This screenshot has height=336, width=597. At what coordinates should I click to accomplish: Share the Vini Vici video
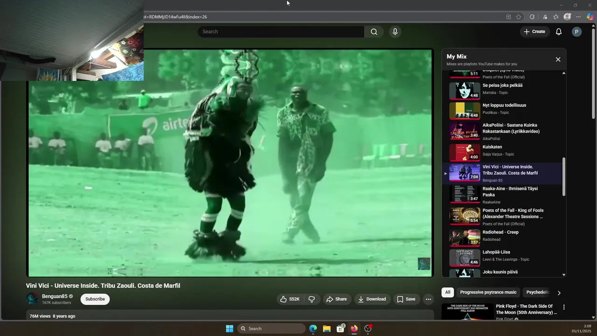[336, 299]
